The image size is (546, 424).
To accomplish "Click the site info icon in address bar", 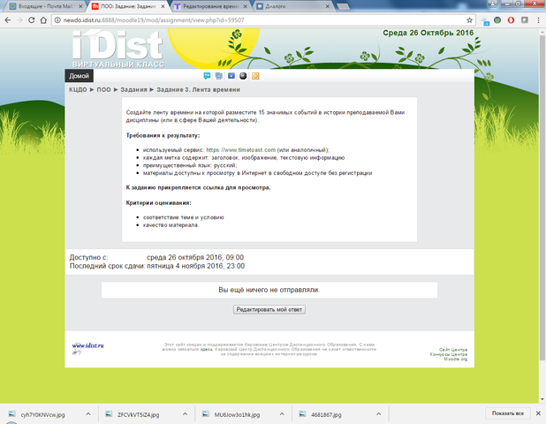I will 57,20.
